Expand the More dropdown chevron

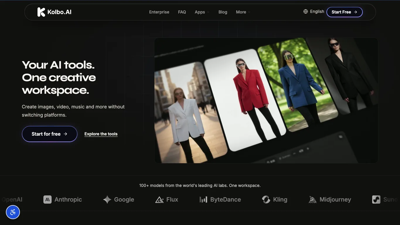pos(249,12)
